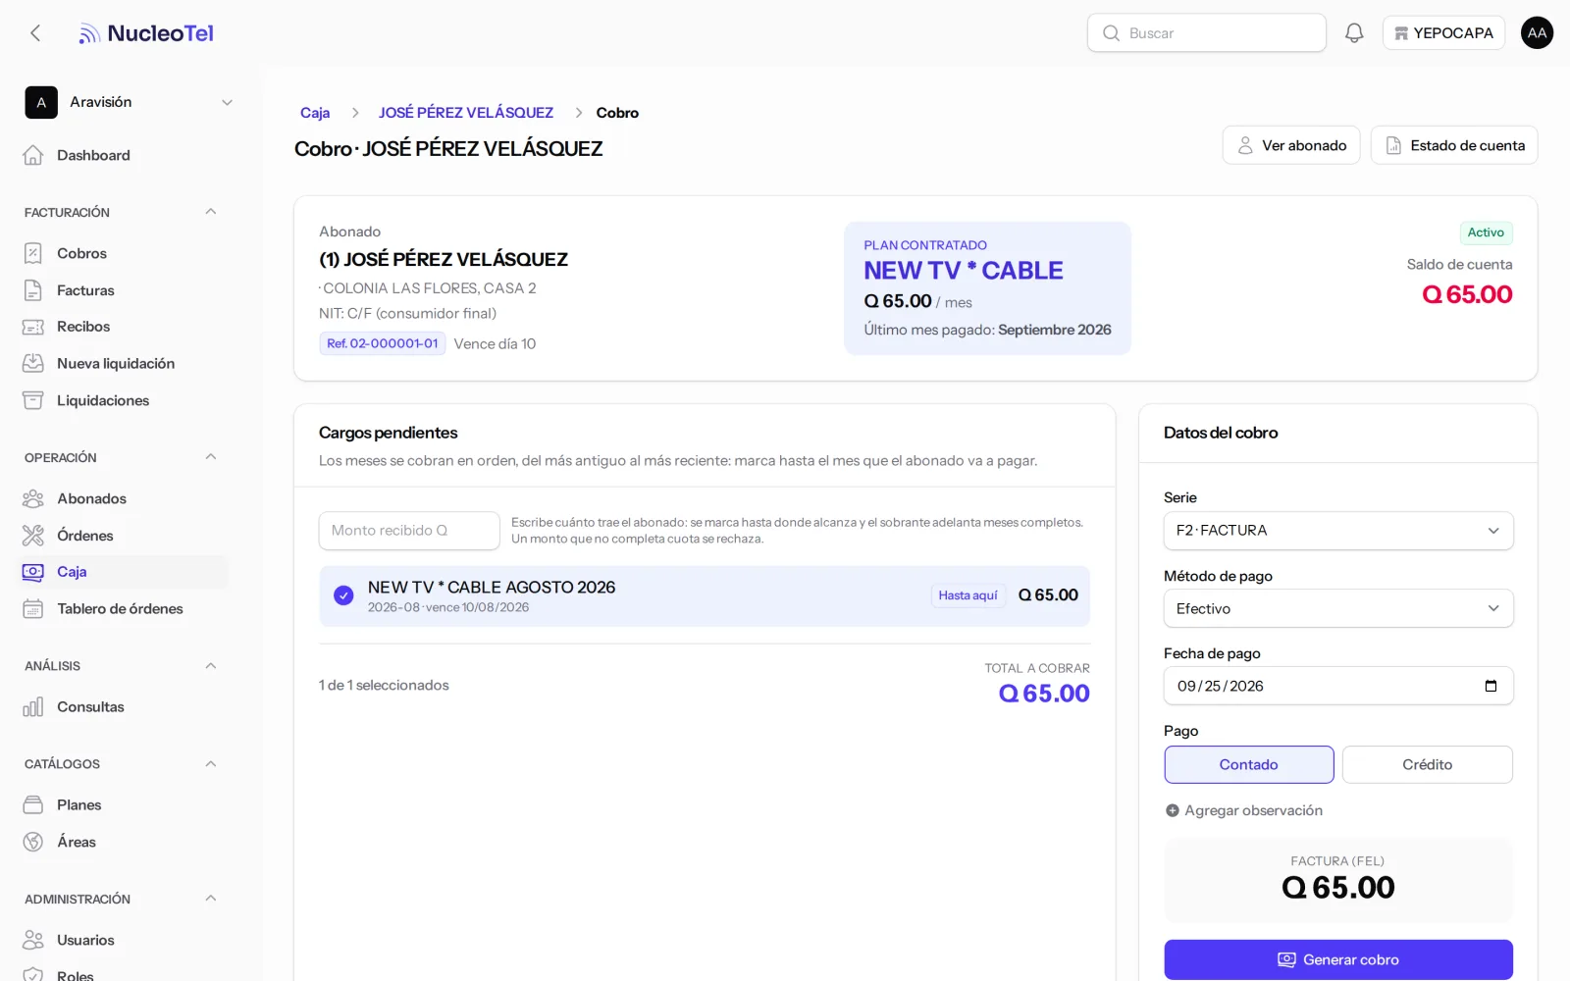Open the Método de pago dropdown

pyautogui.click(x=1338, y=608)
